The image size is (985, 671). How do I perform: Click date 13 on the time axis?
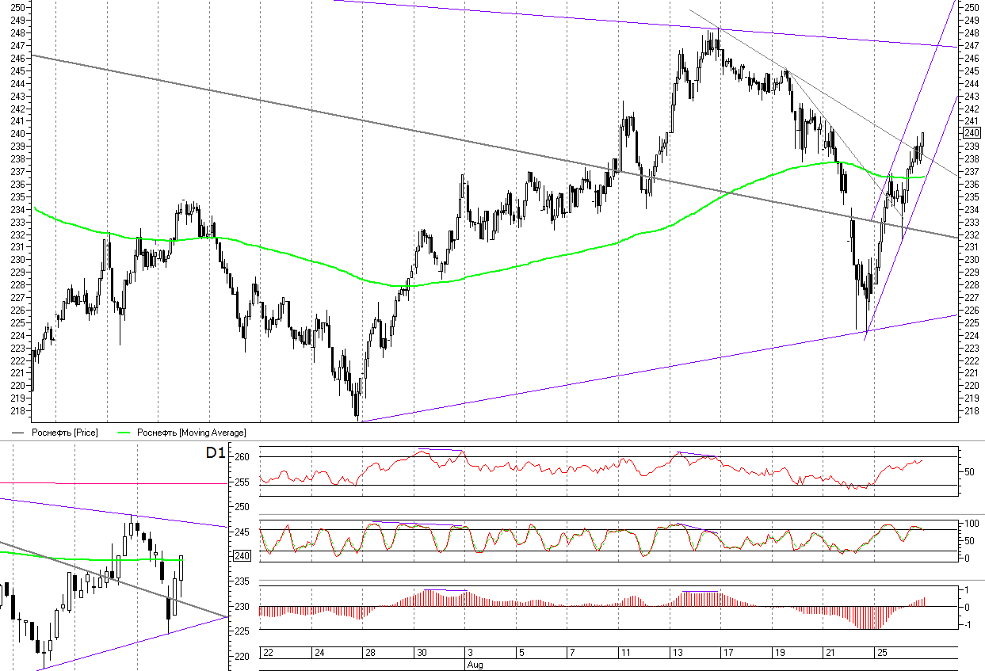[678, 653]
